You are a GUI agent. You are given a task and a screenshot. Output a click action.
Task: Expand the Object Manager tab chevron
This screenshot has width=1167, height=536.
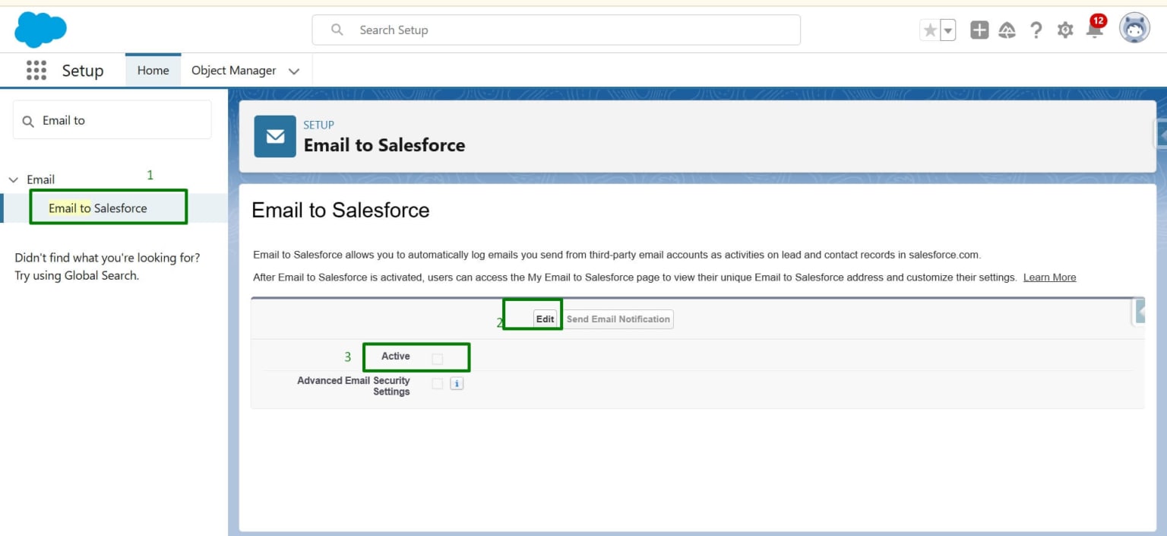point(294,71)
